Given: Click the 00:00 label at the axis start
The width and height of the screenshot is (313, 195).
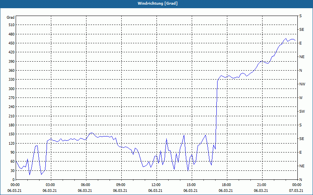Looking at the screenshot, I should (x=16, y=185).
